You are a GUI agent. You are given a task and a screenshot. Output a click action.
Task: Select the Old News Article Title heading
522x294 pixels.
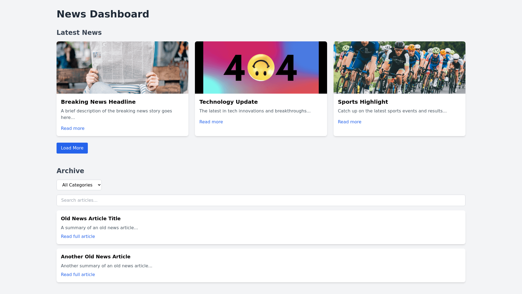(91, 219)
